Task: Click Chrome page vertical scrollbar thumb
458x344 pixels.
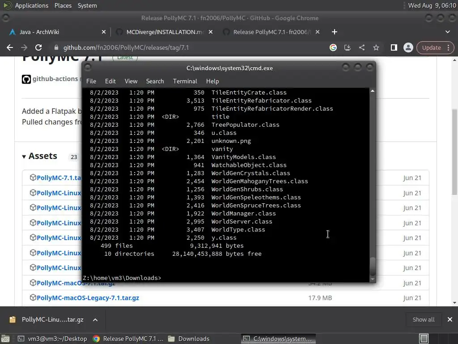Action: (x=454, y=152)
